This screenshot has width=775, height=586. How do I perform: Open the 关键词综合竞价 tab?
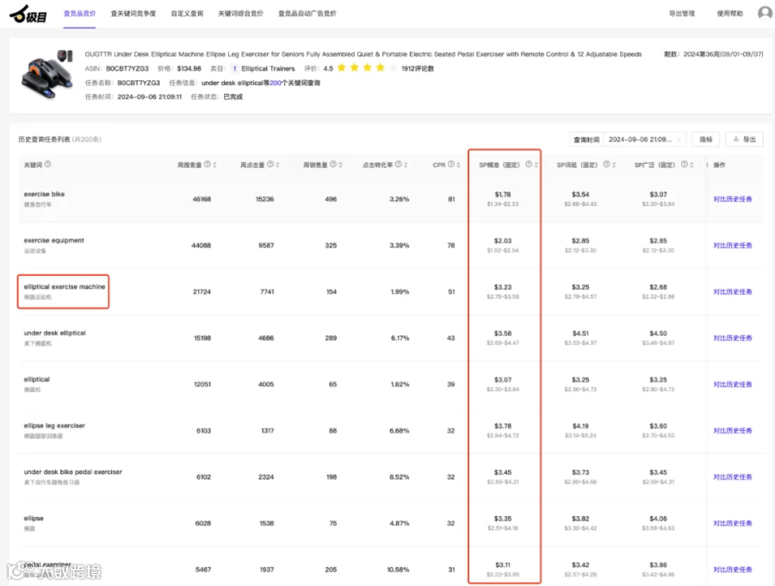241,13
